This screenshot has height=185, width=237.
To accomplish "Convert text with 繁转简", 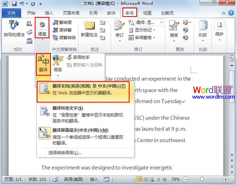I will point(62,22).
